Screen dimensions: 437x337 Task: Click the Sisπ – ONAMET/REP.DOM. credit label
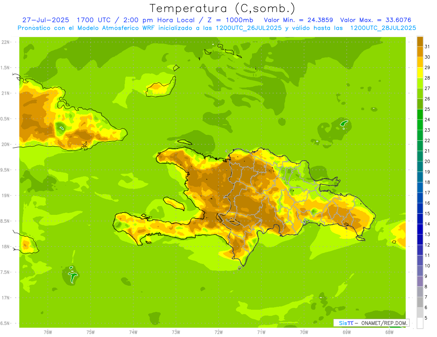(371, 323)
